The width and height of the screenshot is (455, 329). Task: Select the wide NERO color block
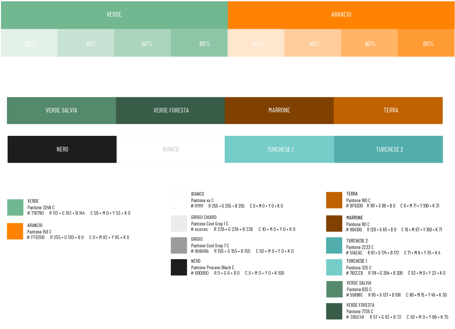point(62,149)
